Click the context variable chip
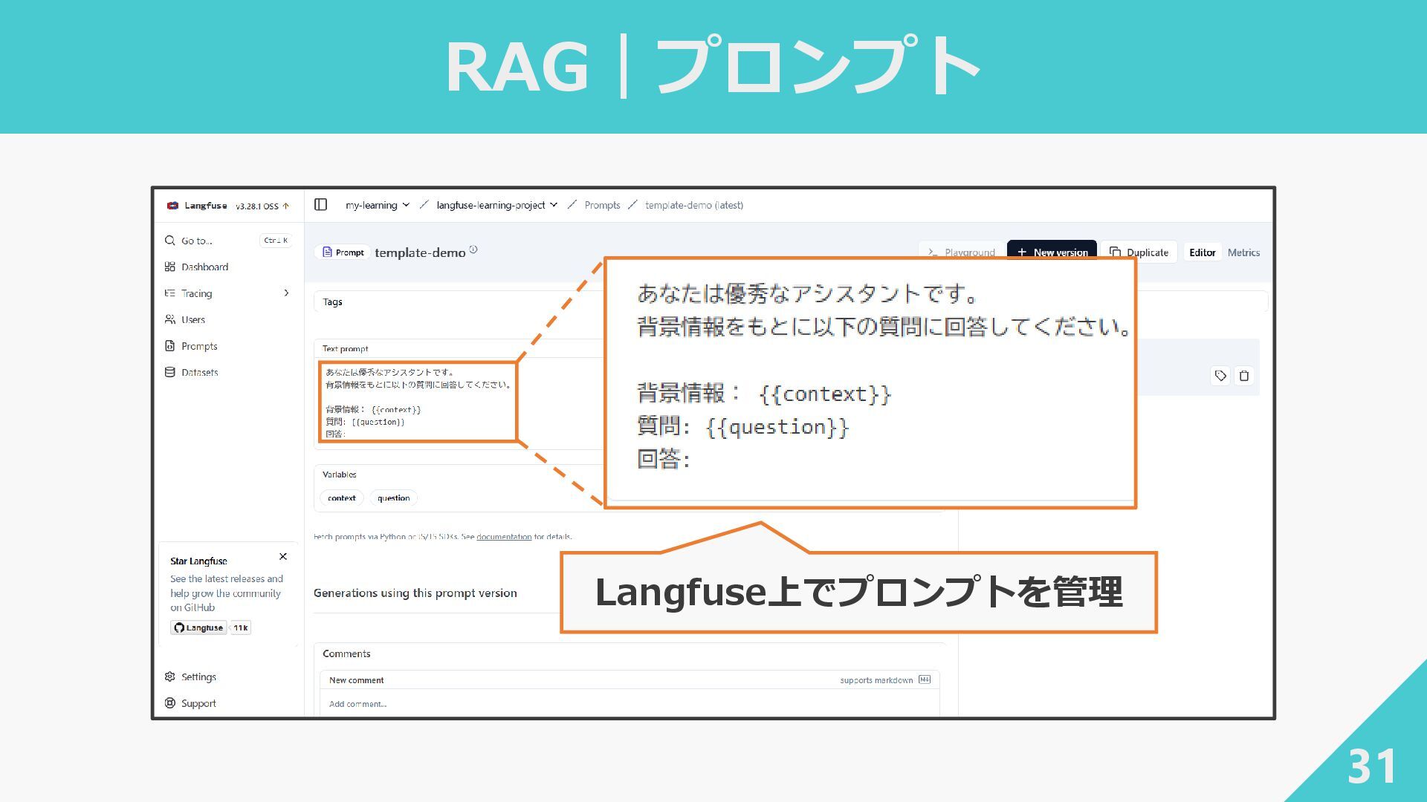The image size is (1427, 802). (342, 498)
